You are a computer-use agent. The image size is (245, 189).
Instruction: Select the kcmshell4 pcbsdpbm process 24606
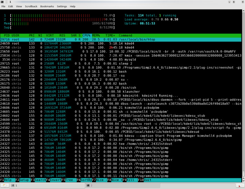[121, 108]
